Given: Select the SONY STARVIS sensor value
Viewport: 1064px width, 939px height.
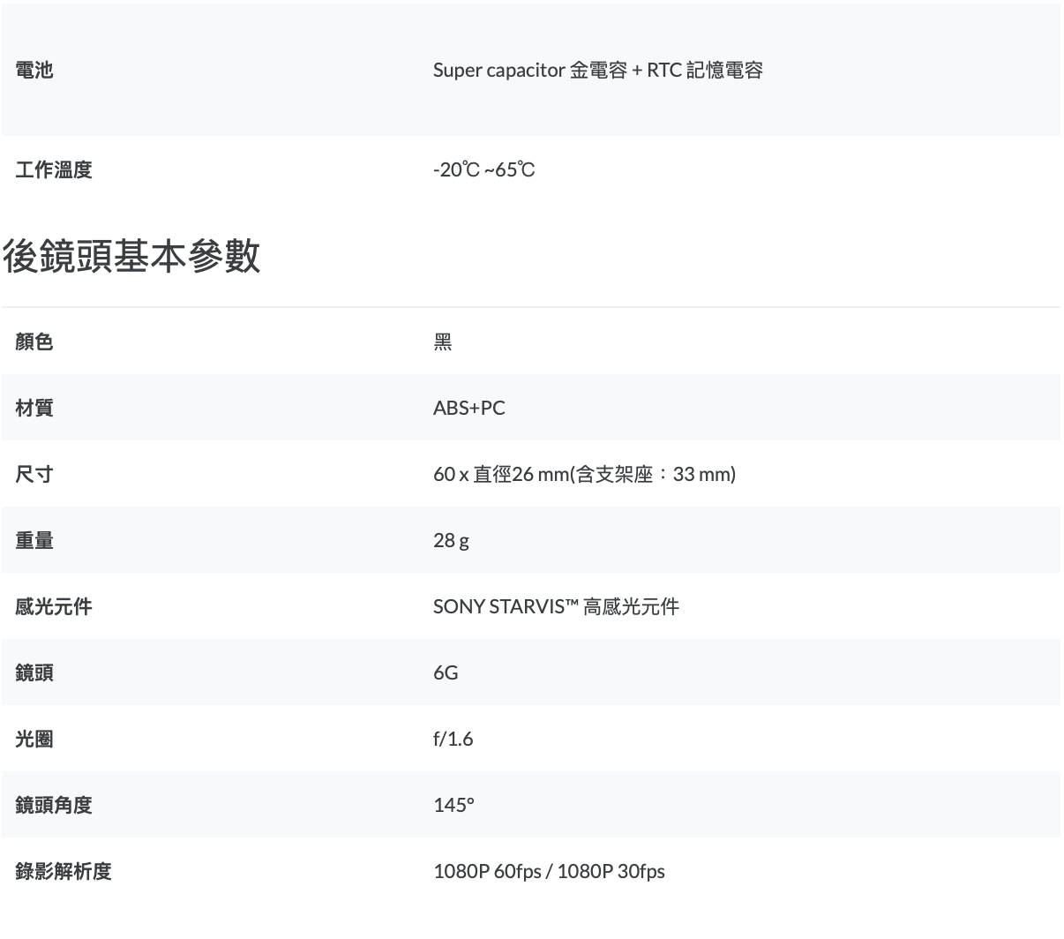Looking at the screenshot, I should pos(556,606).
